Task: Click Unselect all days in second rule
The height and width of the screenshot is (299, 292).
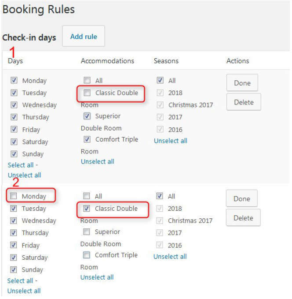Action: (x=24, y=291)
